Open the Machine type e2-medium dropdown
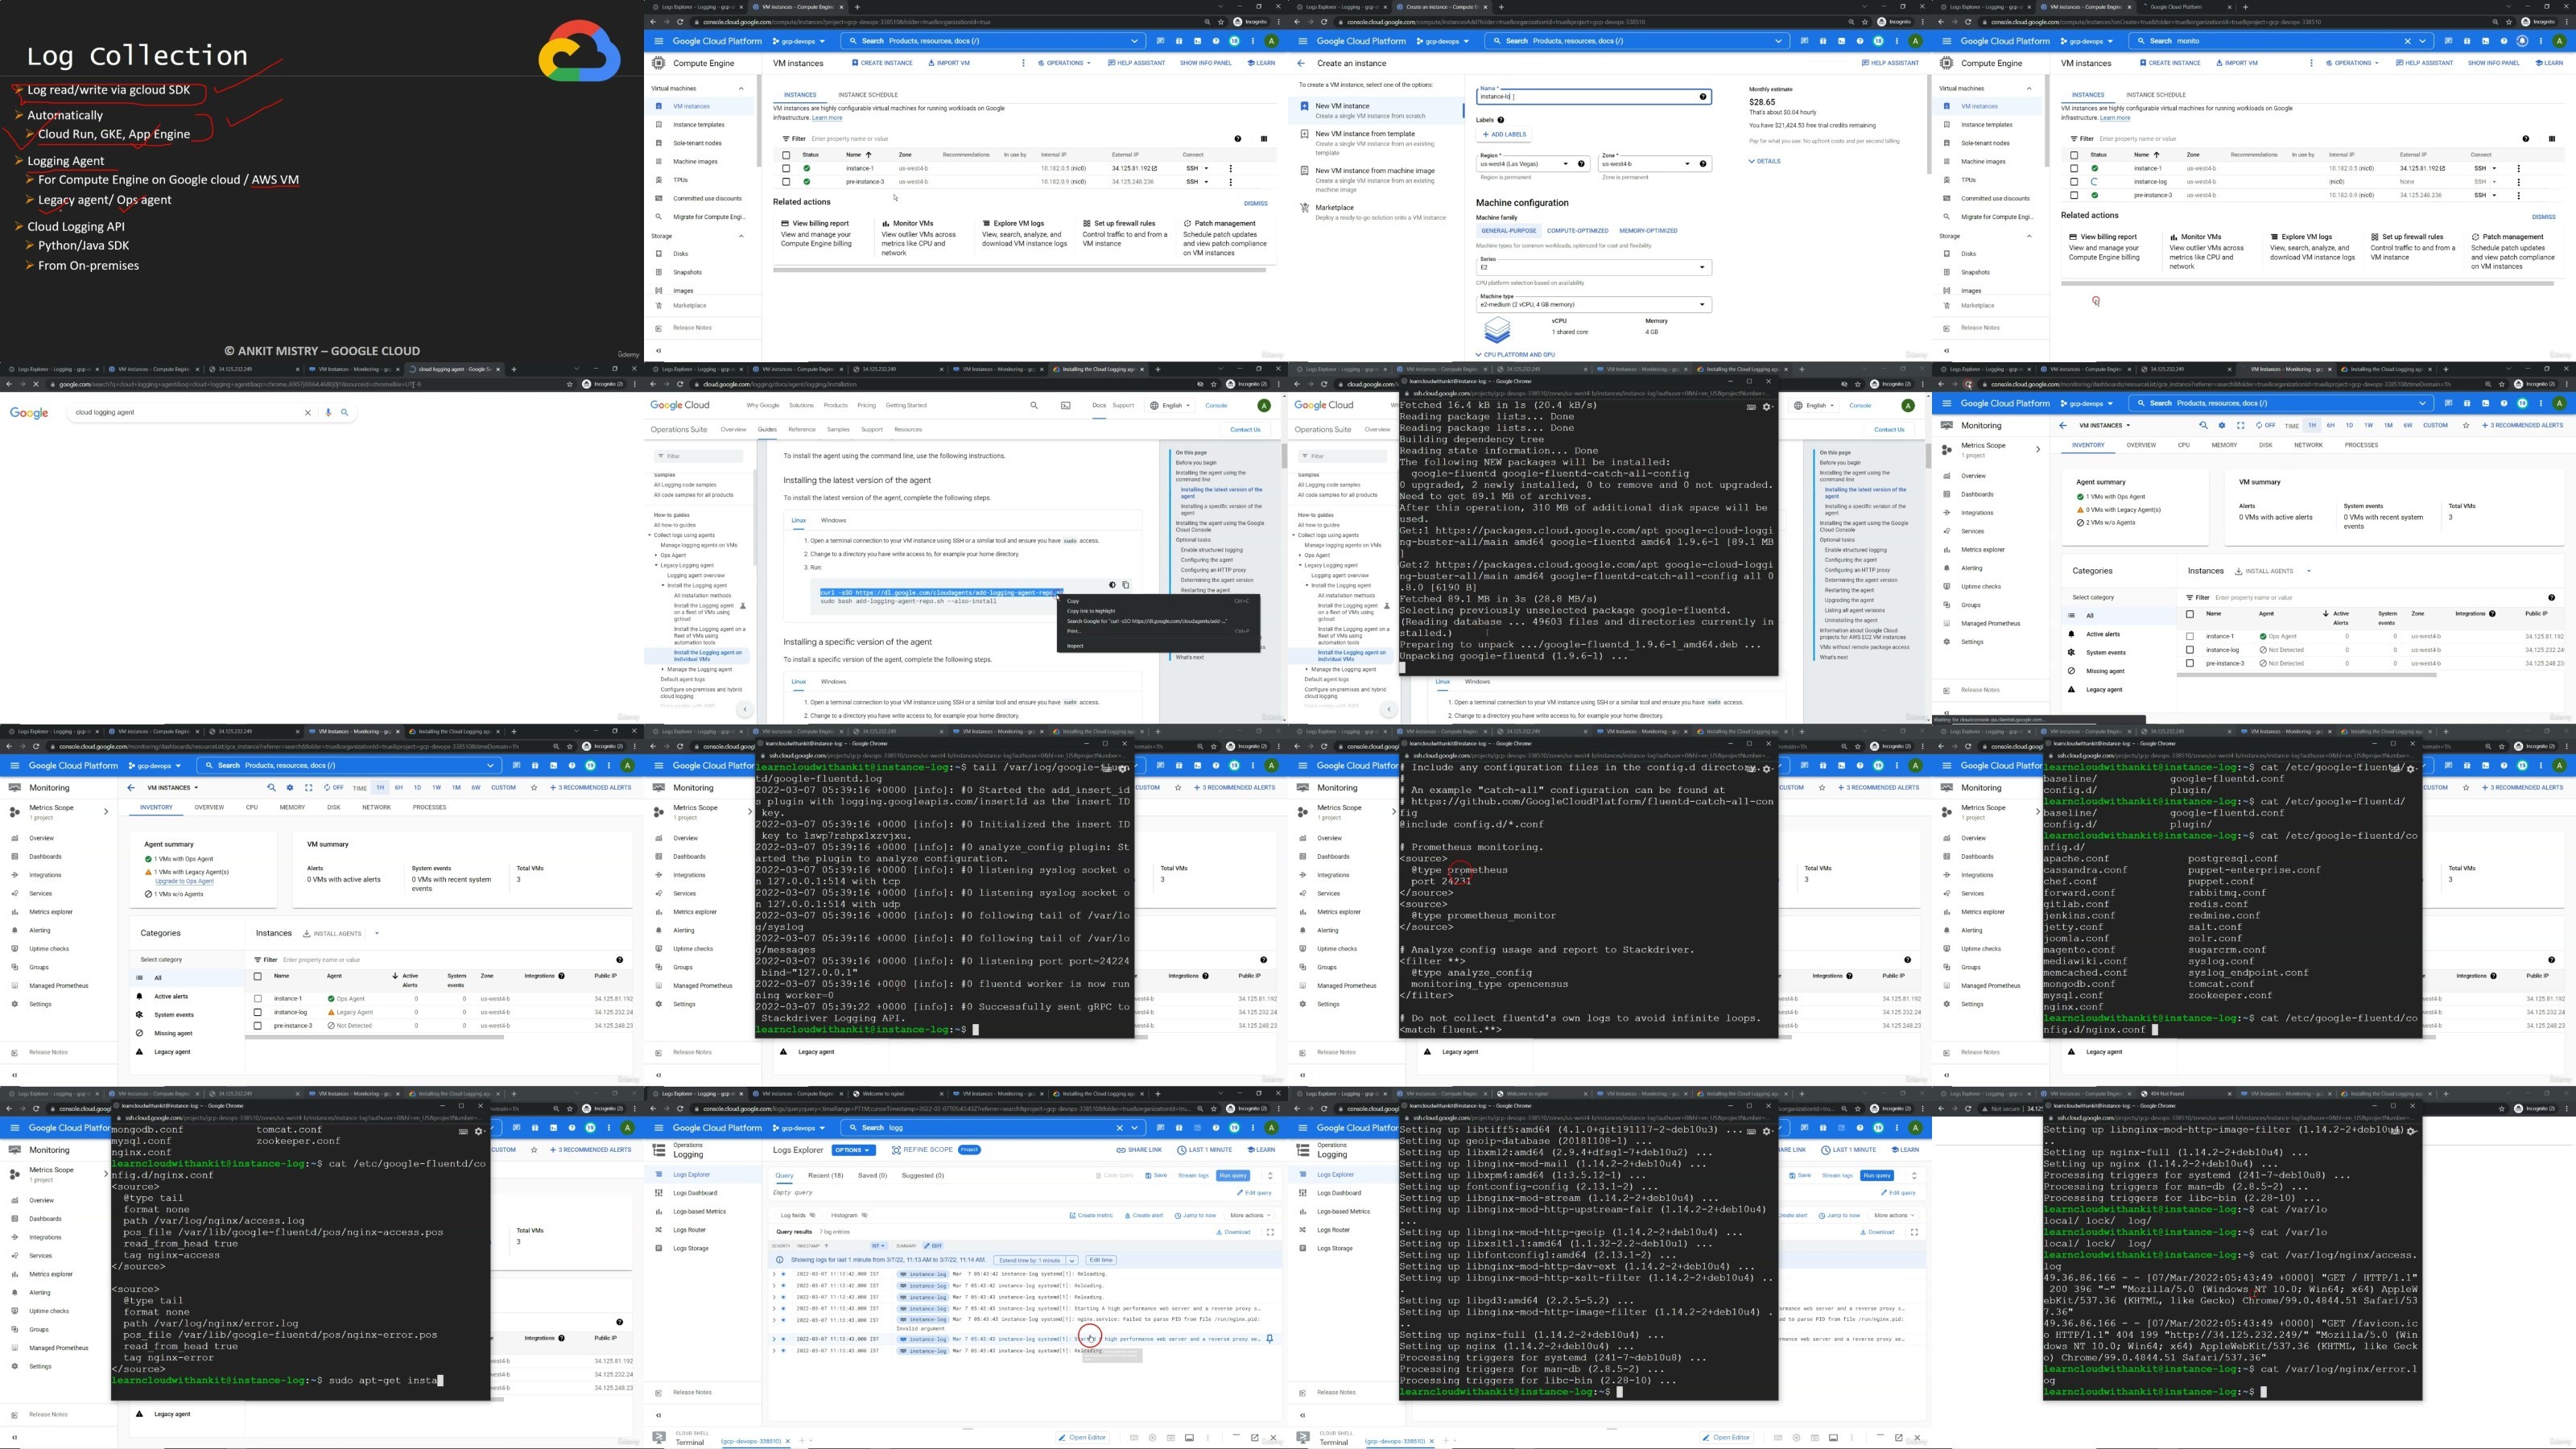The image size is (2576, 1449). pyautogui.click(x=1593, y=304)
